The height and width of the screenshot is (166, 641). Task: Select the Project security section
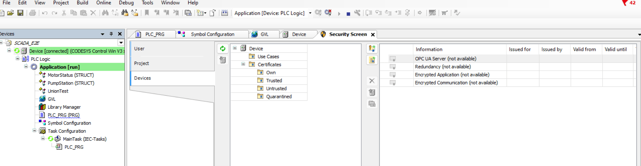tap(172, 63)
